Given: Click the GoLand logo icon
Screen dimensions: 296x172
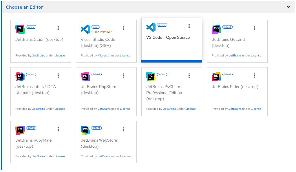Looking at the screenshot, I should pos(216,29).
